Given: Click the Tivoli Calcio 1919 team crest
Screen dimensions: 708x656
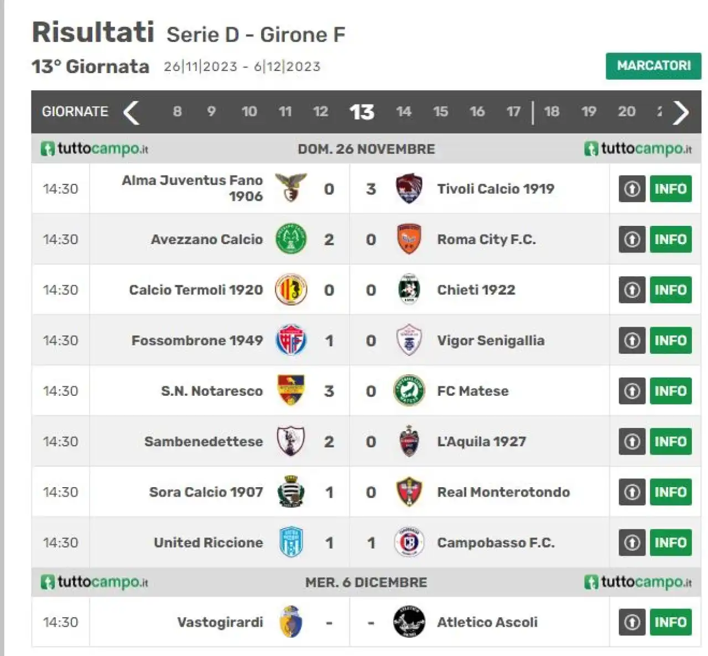Looking at the screenshot, I should [409, 189].
